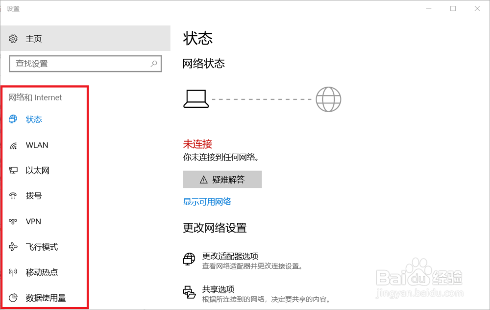
Task: Click the 主页 gear icon
Action: 14,38
